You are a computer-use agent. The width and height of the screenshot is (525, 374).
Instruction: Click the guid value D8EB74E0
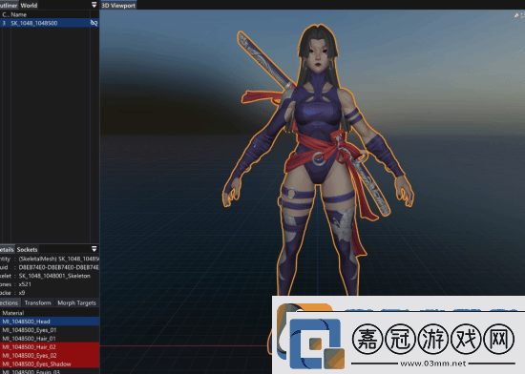click(x=58, y=267)
